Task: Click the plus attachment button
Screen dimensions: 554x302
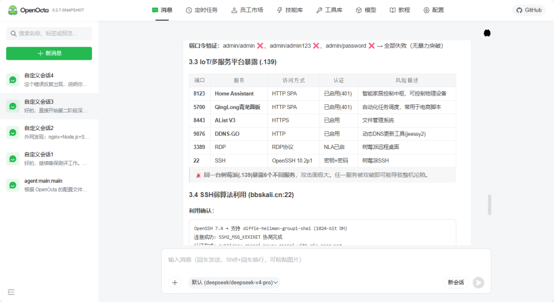Action: pos(174,283)
